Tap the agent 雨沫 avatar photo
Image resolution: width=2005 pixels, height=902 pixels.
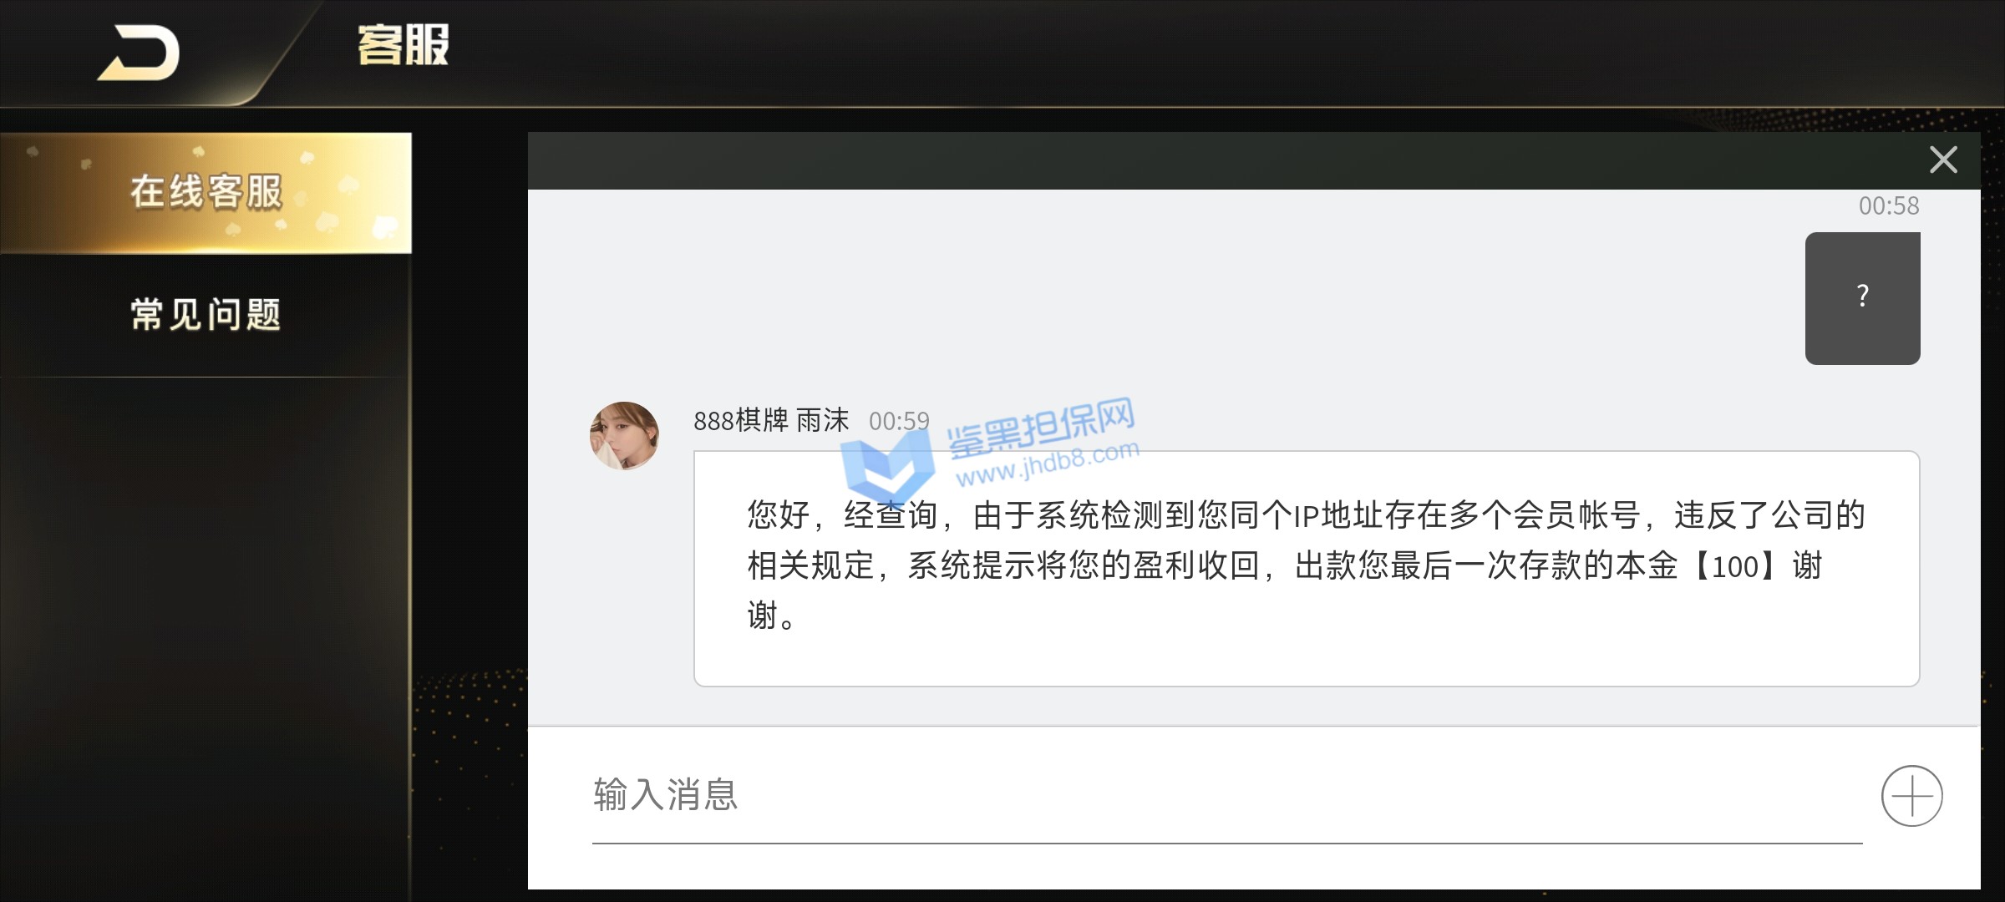[x=624, y=436]
